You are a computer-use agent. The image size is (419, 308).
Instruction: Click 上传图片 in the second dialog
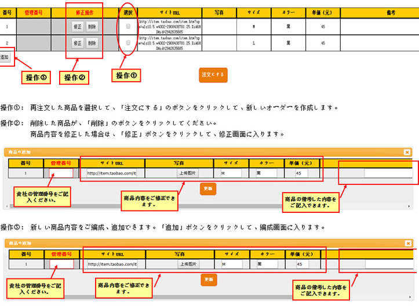pos(188,264)
